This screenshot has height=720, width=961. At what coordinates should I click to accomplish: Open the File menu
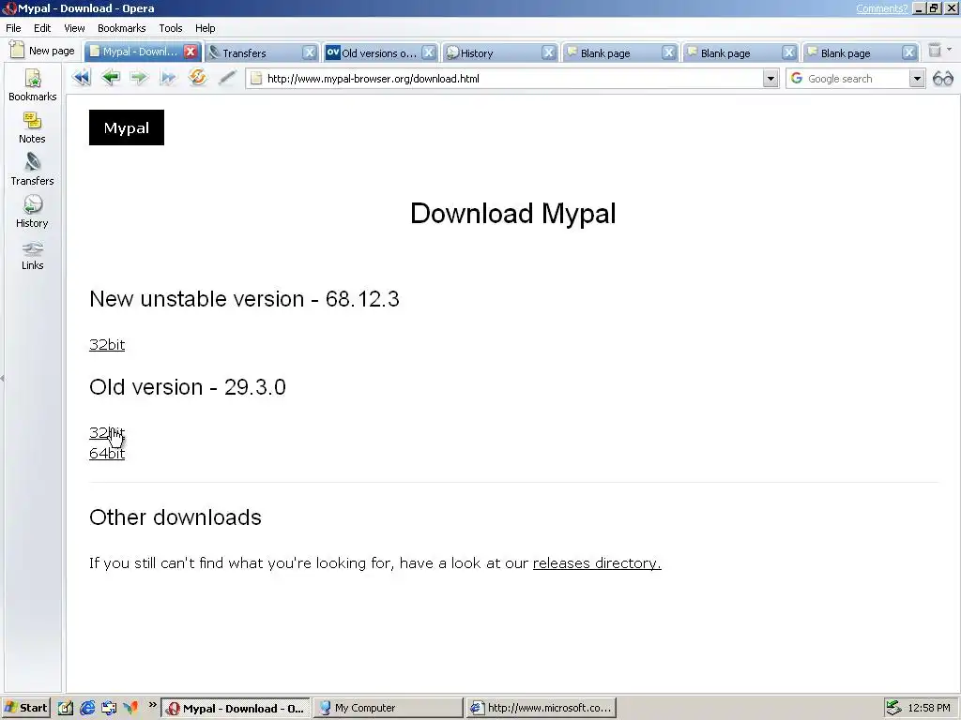13,28
